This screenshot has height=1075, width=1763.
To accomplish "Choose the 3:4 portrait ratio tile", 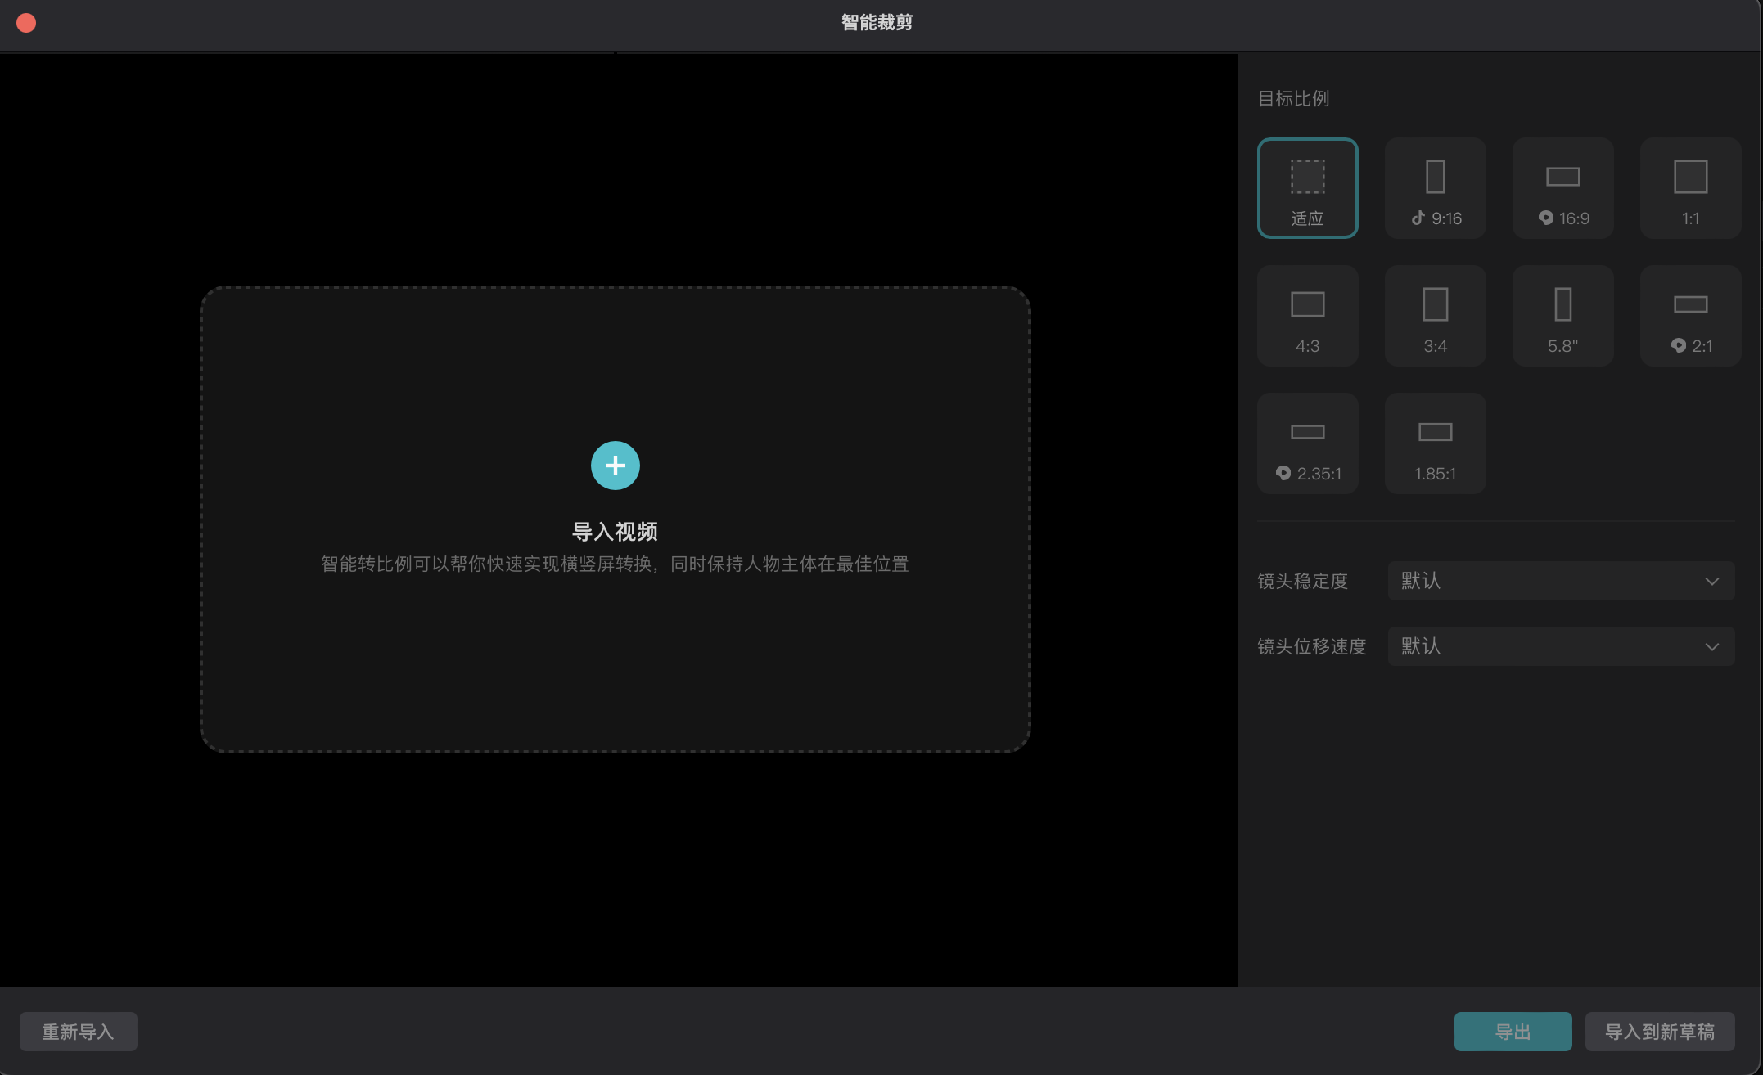I will click(1435, 316).
